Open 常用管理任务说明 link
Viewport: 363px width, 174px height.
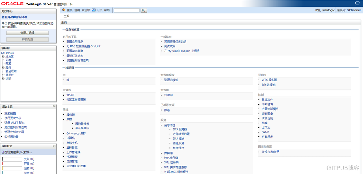(175, 42)
